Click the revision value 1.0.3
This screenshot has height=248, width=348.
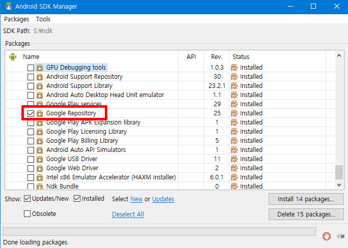tap(217, 68)
